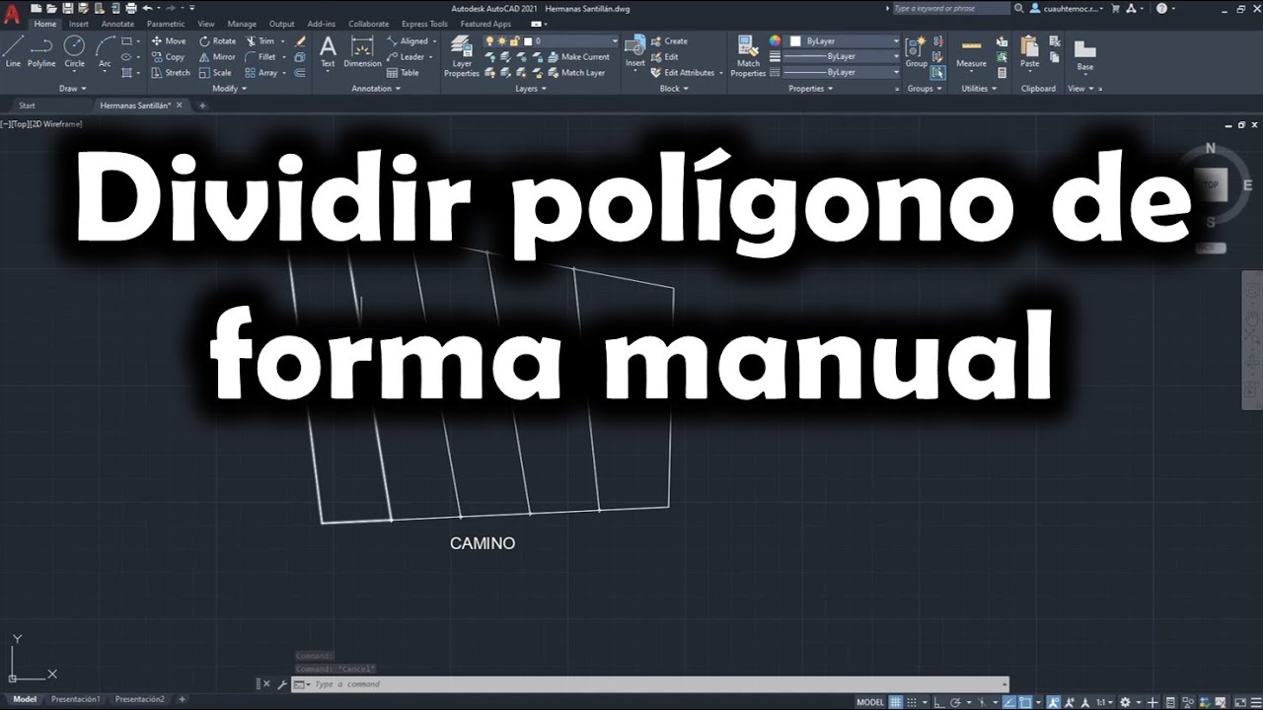Activate the Arc tool
Screen dimensions: 1263x710
105,52
